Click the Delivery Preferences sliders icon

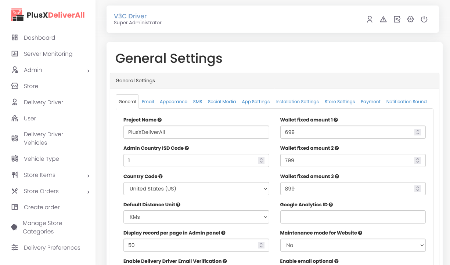coord(15,247)
